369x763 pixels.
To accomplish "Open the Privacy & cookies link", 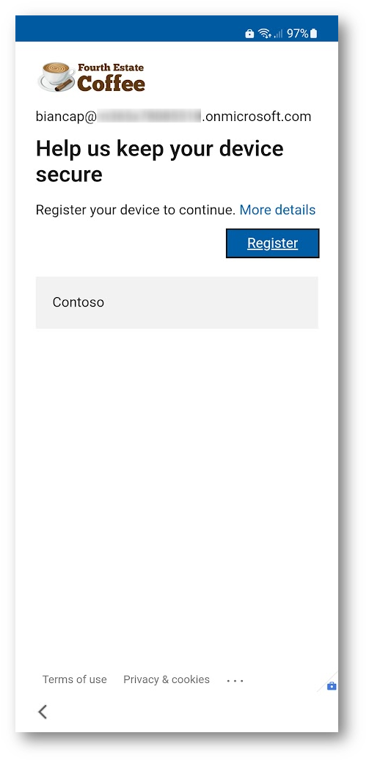I will (x=167, y=679).
